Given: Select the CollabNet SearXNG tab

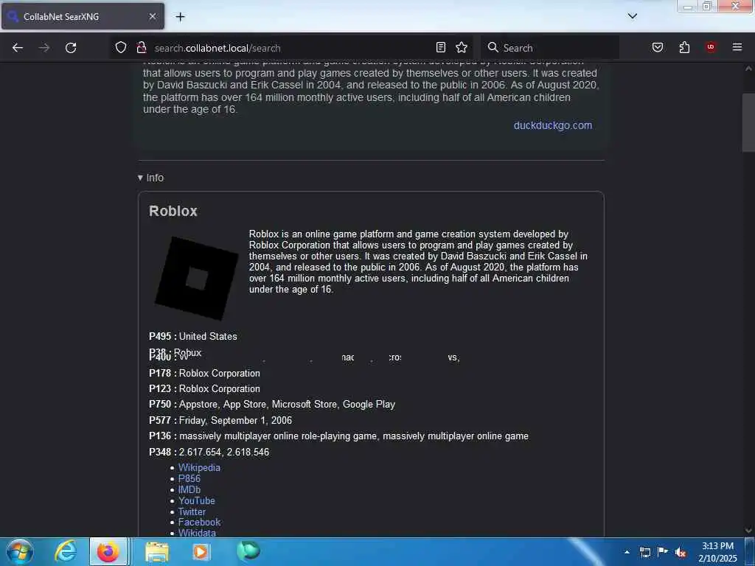Looking at the screenshot, I should pos(83,16).
